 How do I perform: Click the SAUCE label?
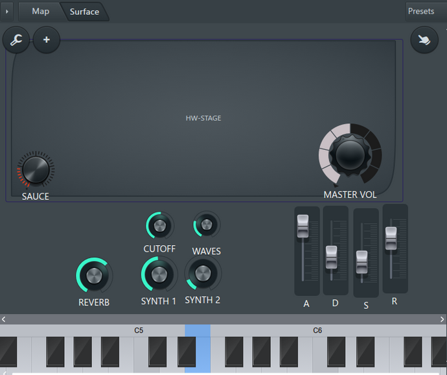(36, 197)
